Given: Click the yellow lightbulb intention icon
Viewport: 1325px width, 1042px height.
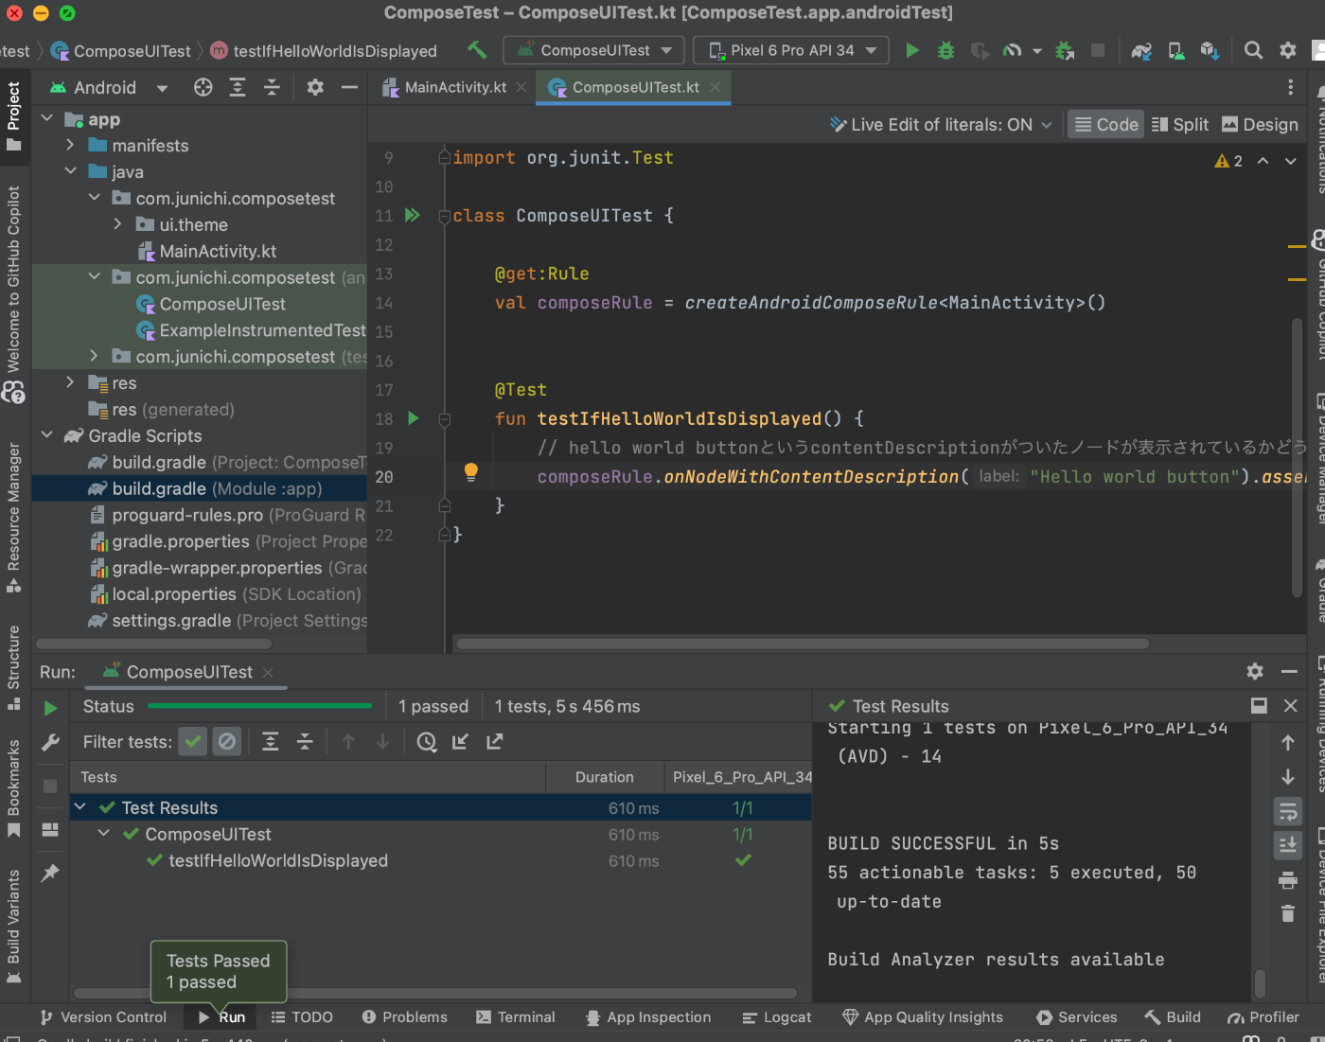Looking at the screenshot, I should [x=470, y=472].
